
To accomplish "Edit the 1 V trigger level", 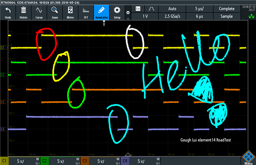I will tap(145, 16).
